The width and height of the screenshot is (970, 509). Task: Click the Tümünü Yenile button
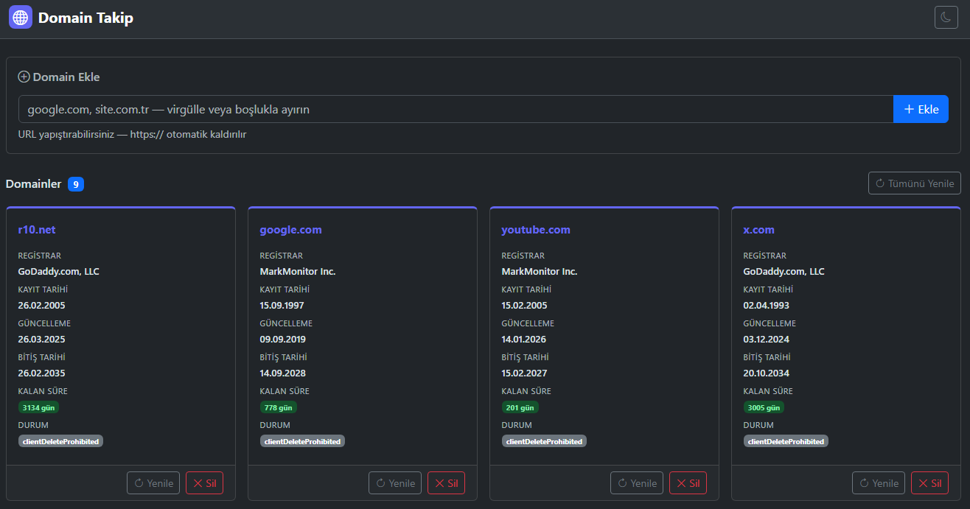pyautogui.click(x=915, y=183)
